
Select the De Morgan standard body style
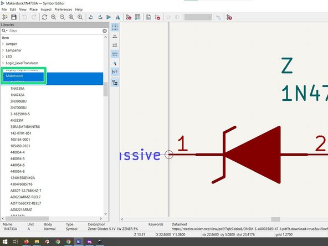click(x=168, y=17)
